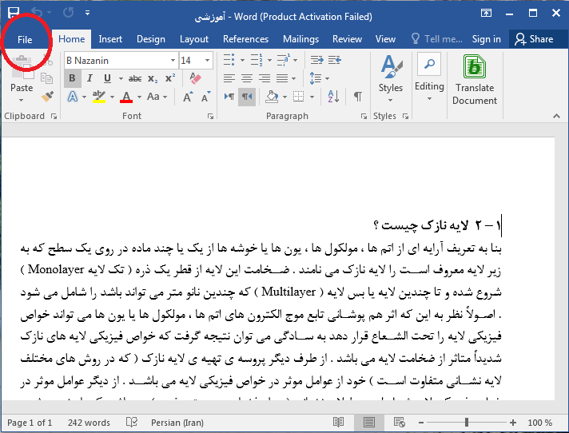This screenshot has height=433, width=569.
Task: Click the Borders icon
Action: [298, 97]
